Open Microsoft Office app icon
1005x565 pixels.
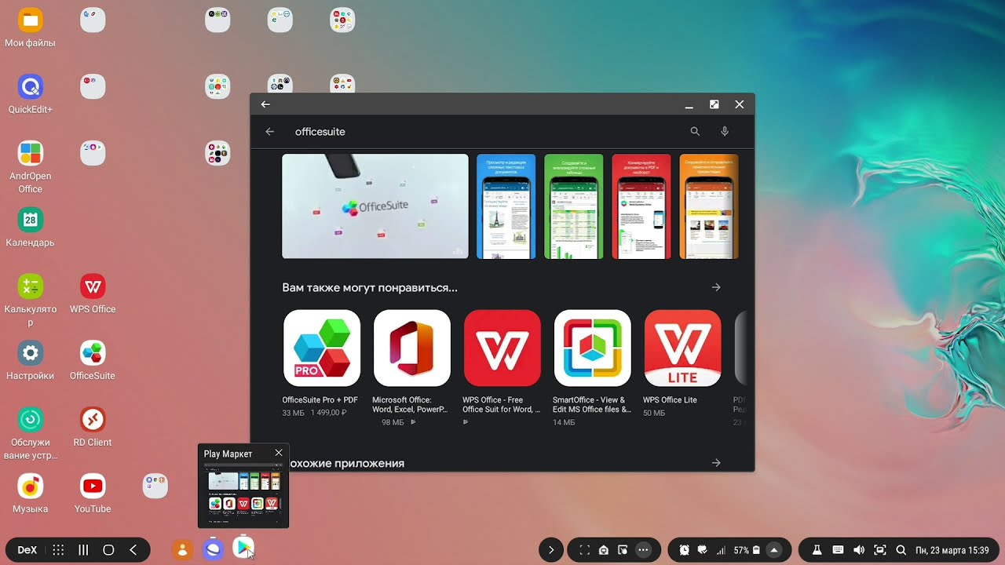(x=412, y=348)
